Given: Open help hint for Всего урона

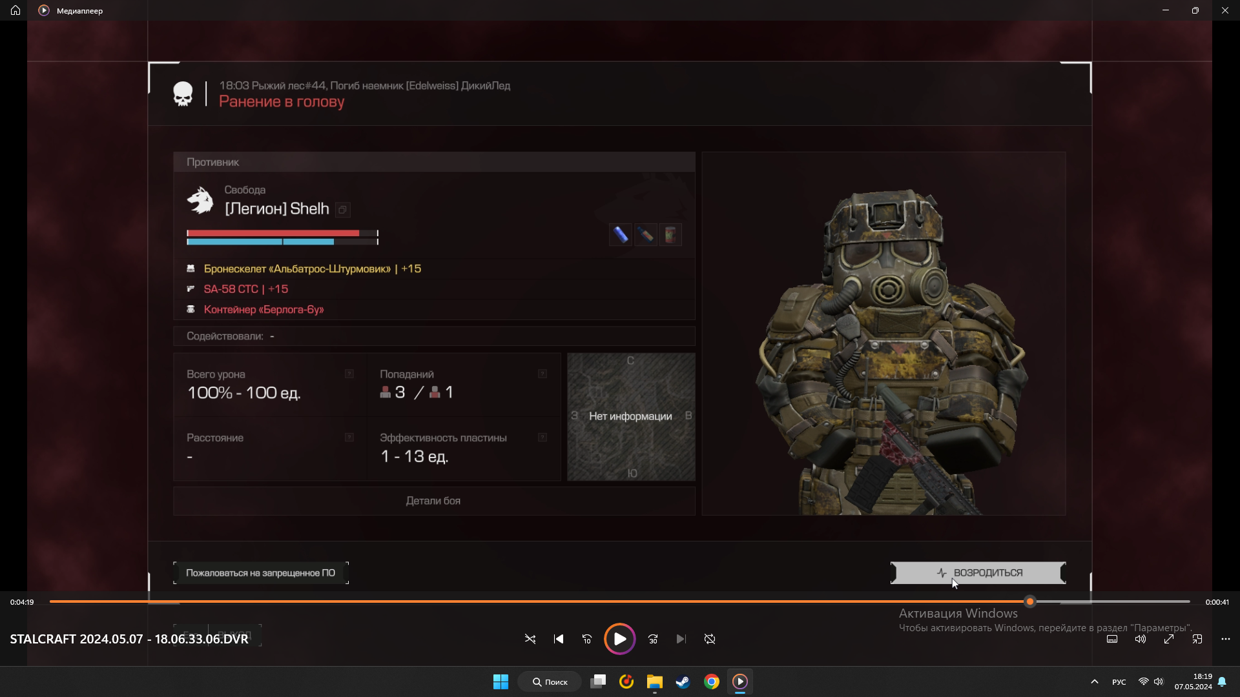Looking at the screenshot, I should [349, 374].
